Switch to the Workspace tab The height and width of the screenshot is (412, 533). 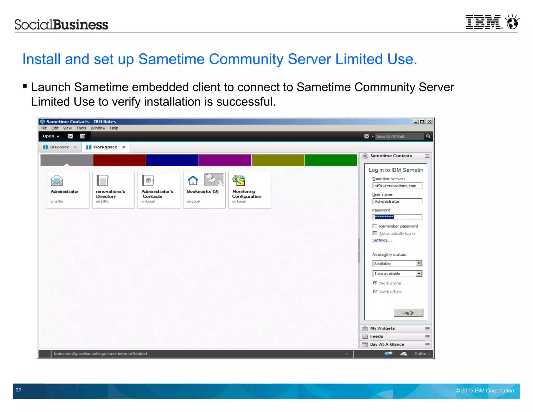coord(105,147)
